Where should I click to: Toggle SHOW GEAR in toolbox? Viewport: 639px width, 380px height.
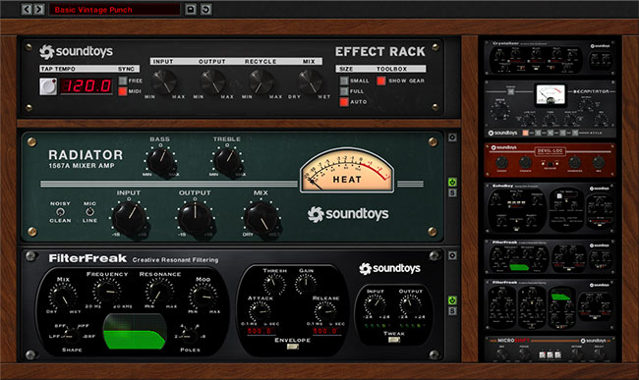[x=381, y=81]
